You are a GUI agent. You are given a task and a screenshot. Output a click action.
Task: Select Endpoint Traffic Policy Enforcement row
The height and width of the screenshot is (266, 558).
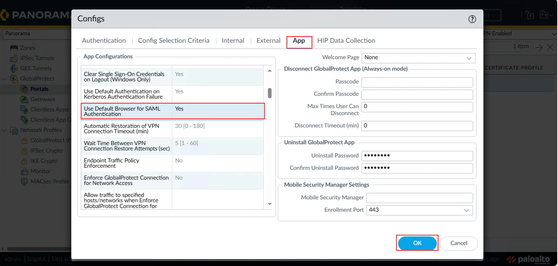[x=172, y=163]
